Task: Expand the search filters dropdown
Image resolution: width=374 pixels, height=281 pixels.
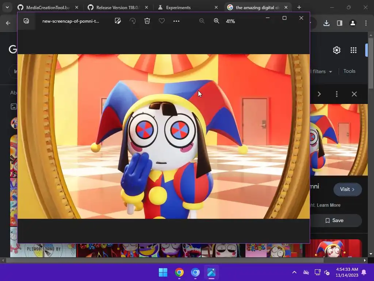Action: pos(321,71)
